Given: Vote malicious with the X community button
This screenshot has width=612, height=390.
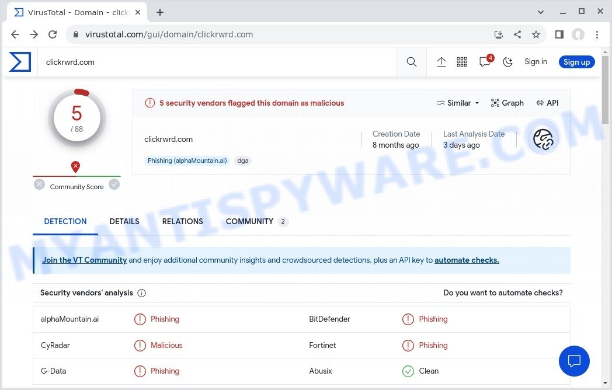Looking at the screenshot, I should point(39,184).
